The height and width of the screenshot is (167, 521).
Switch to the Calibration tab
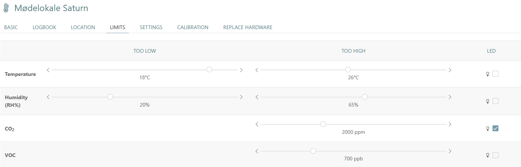pos(193,27)
